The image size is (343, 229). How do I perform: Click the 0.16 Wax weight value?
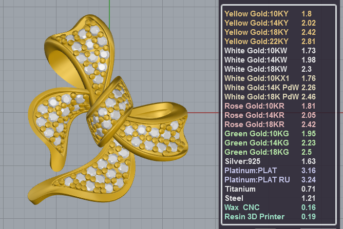coord(309,207)
